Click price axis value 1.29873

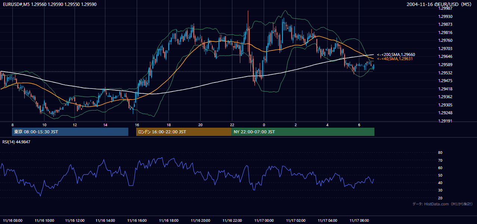tap(446, 24)
